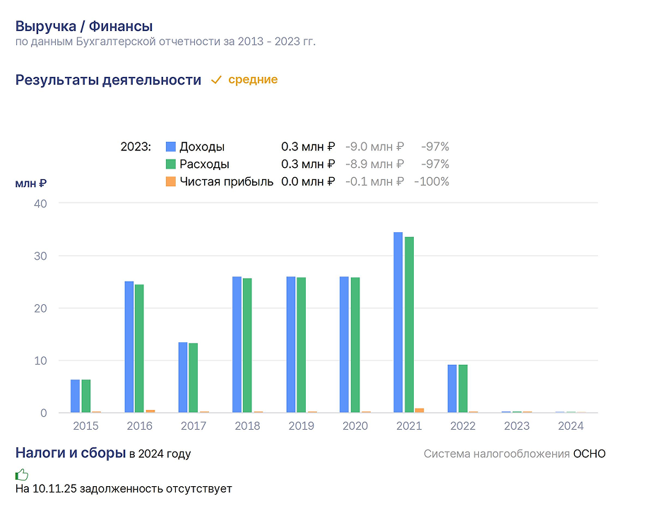This screenshot has width=661, height=532.
Task: Click the 2019 x-axis year label
Action: click(x=302, y=426)
